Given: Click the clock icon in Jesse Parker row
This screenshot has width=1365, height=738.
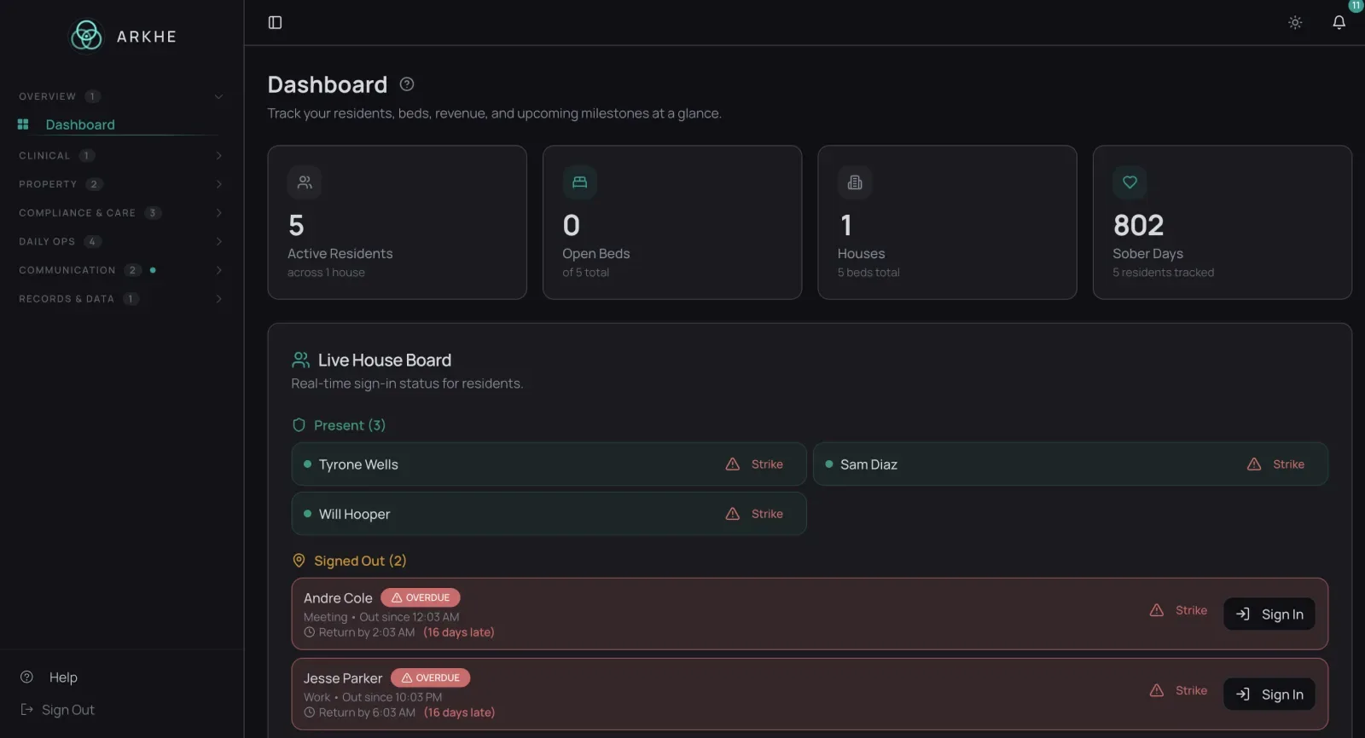Looking at the screenshot, I should tap(310, 712).
